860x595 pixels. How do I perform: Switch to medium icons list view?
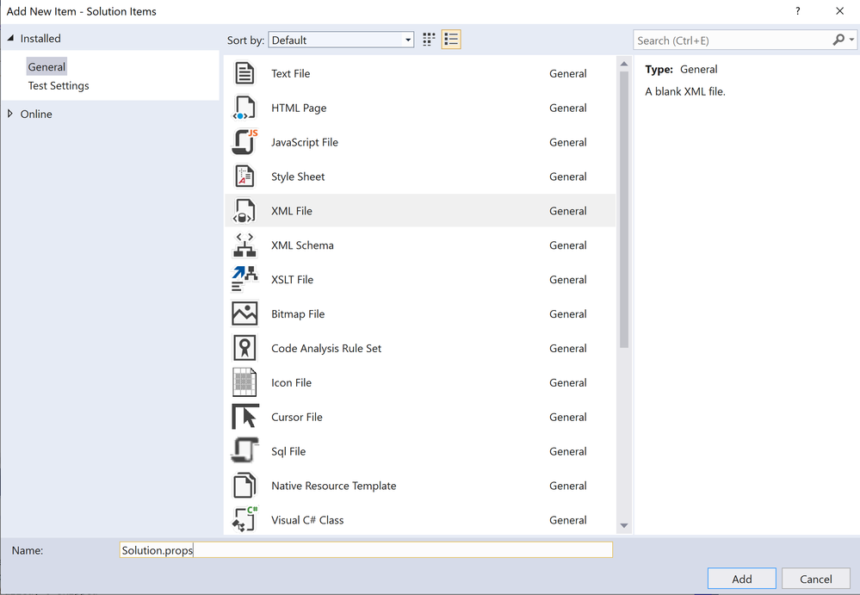pyautogui.click(x=451, y=40)
